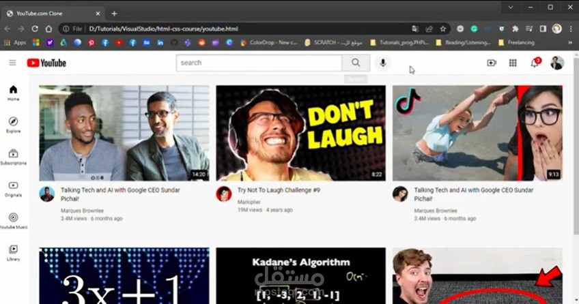
Task: Play the TikTok reaction thumbnail
Action: tap(477, 133)
